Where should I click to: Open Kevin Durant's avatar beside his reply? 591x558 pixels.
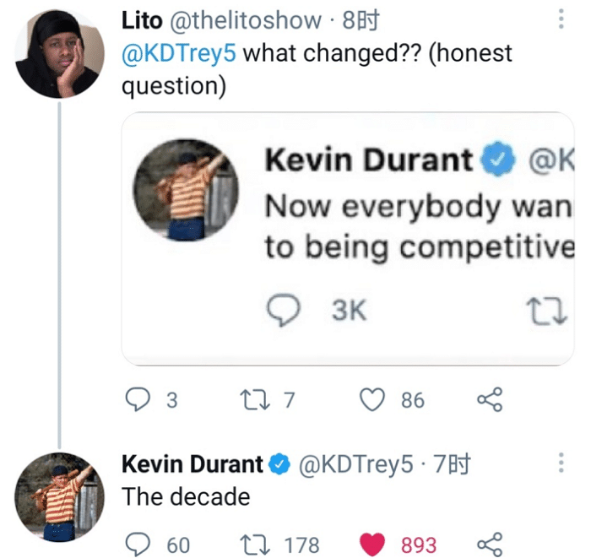click(58, 496)
